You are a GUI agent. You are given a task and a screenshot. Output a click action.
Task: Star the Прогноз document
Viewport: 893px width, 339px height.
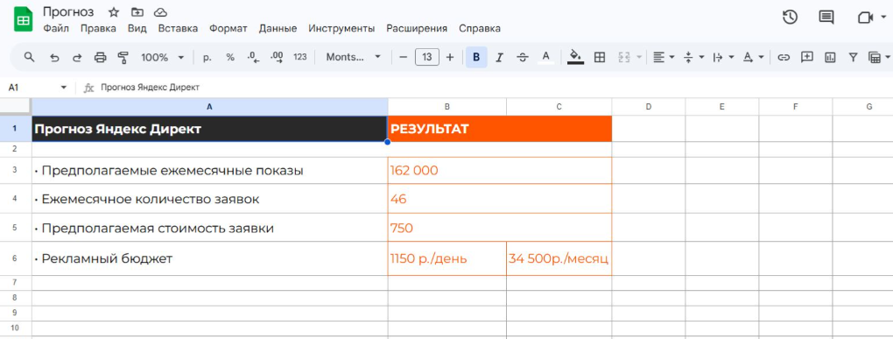click(x=114, y=12)
